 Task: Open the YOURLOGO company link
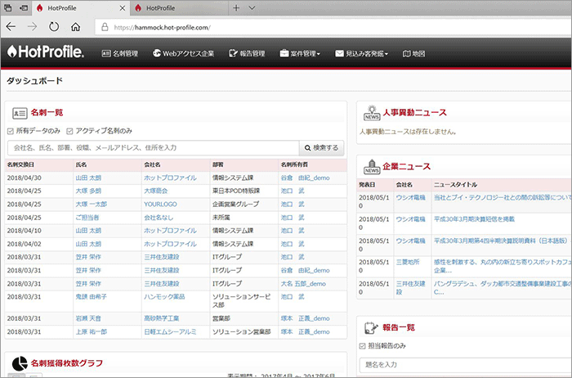pyautogui.click(x=160, y=205)
